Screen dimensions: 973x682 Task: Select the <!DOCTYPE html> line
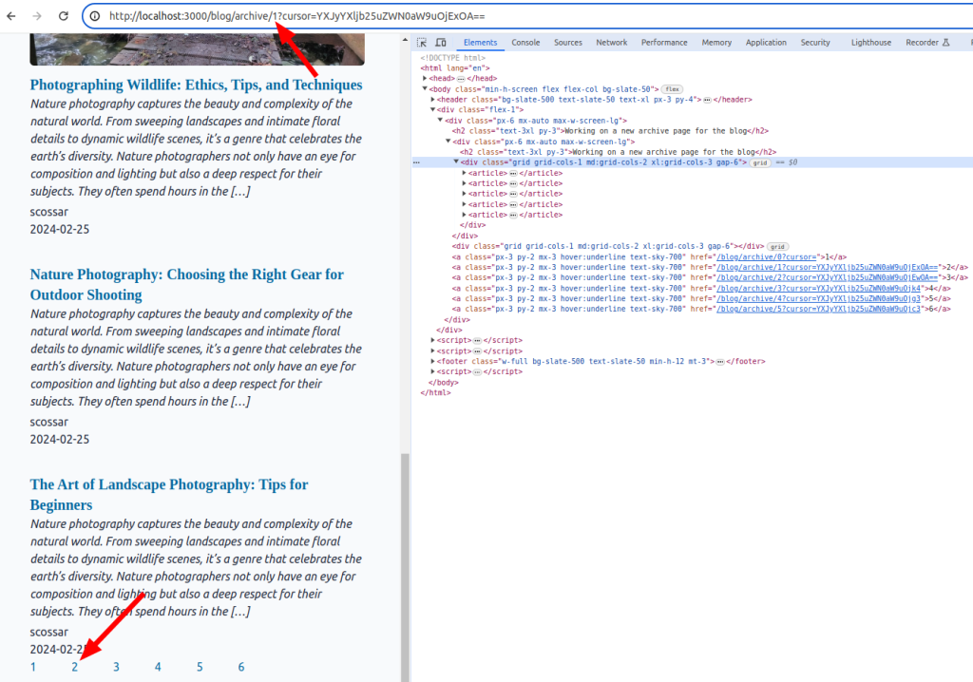point(453,58)
